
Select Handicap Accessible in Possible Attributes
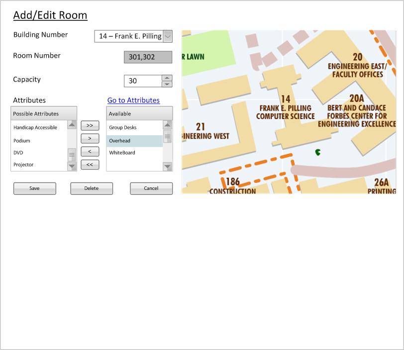(35, 128)
